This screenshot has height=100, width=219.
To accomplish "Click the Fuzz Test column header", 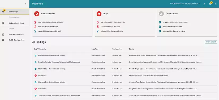I will 95,49.
